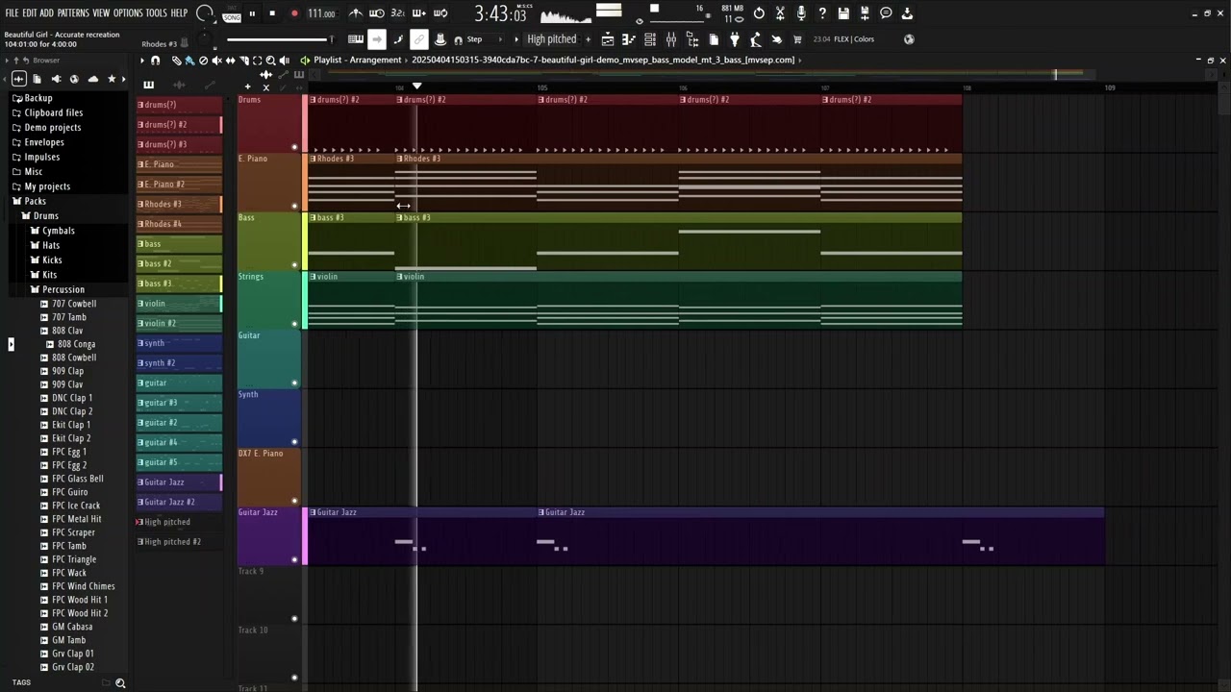Mute the Drums track green dot
This screenshot has height=692, width=1231.
click(294, 147)
